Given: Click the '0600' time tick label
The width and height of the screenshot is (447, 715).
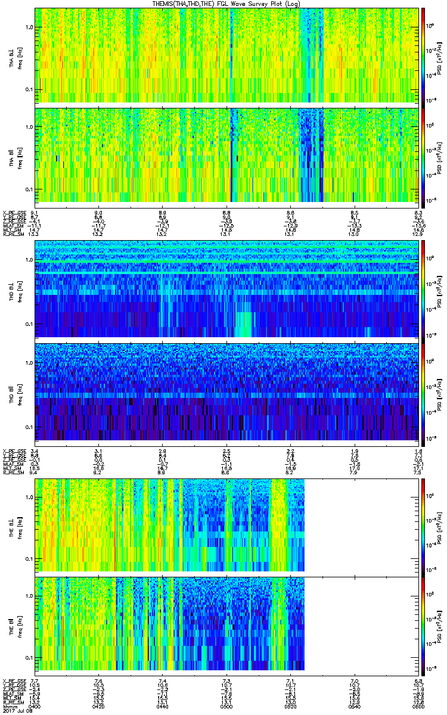Looking at the screenshot, I should coord(417,706).
